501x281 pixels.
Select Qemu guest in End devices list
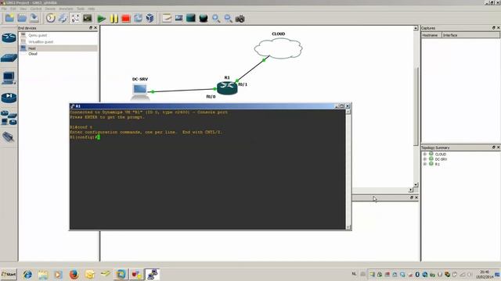click(x=59, y=35)
